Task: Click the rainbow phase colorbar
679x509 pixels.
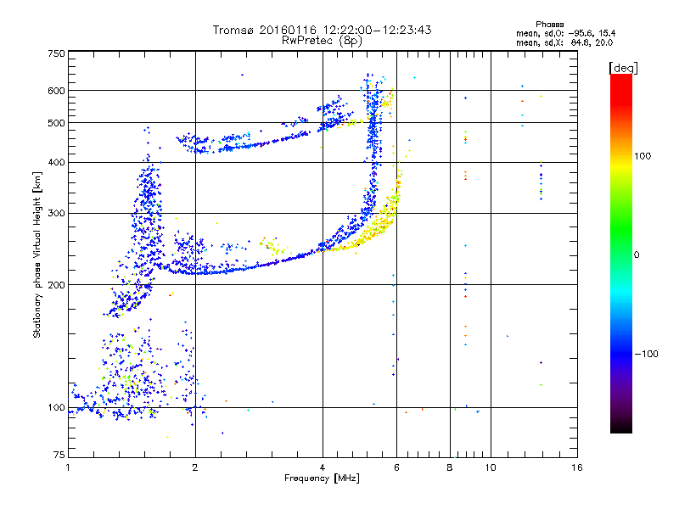Action: click(621, 253)
